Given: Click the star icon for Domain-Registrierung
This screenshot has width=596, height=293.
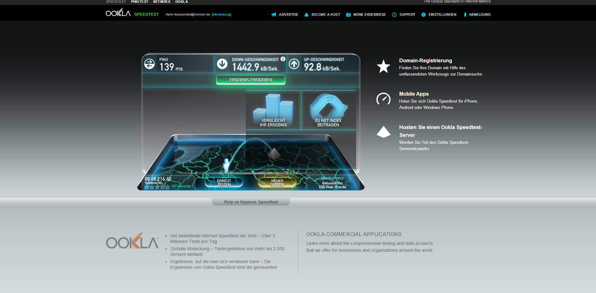Looking at the screenshot, I should tap(383, 66).
